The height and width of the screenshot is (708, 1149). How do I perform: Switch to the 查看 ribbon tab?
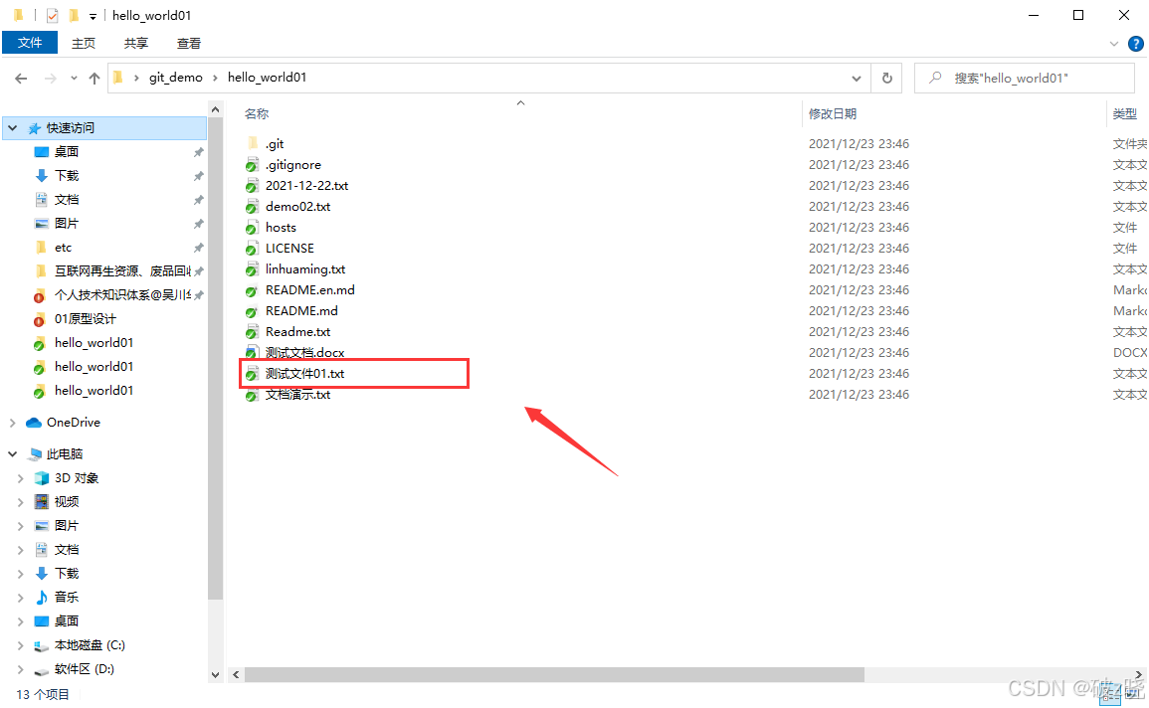[188, 43]
